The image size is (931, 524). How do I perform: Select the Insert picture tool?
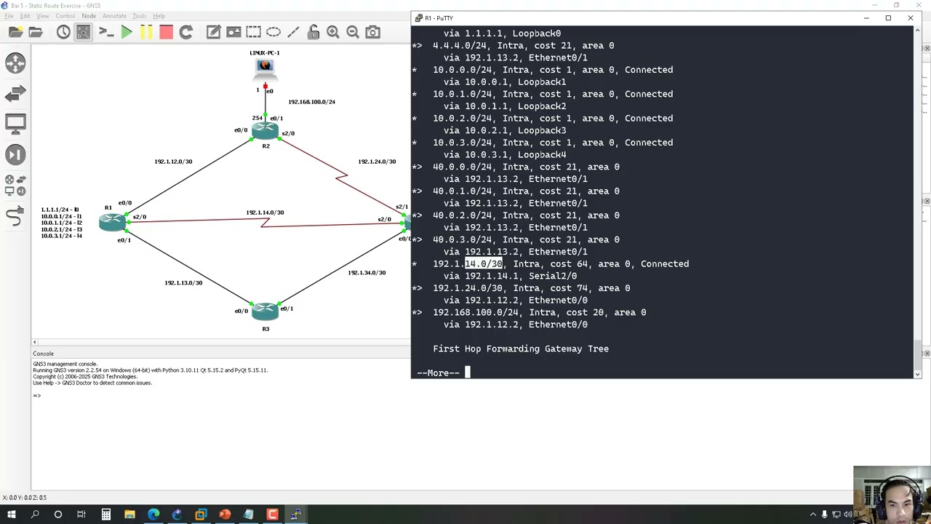pyautogui.click(x=233, y=32)
